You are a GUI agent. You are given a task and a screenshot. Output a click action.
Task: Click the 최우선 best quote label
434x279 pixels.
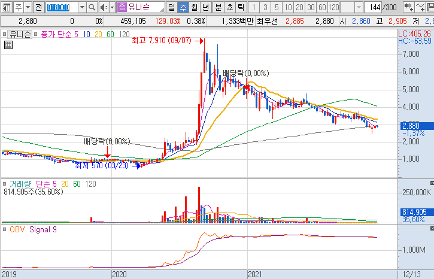pos(267,21)
